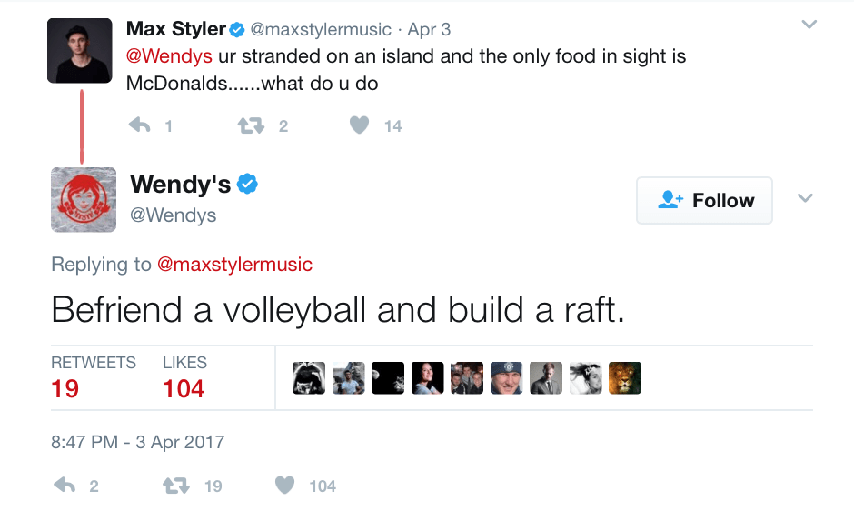Click Max Styler's verified badge

click(238, 30)
